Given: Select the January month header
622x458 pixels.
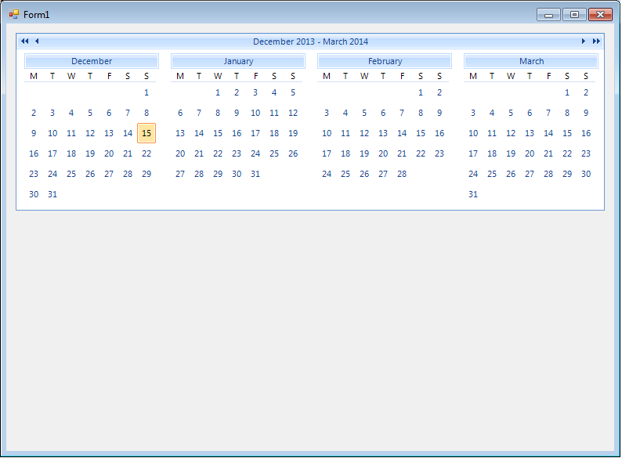Looking at the screenshot, I should tap(238, 61).
